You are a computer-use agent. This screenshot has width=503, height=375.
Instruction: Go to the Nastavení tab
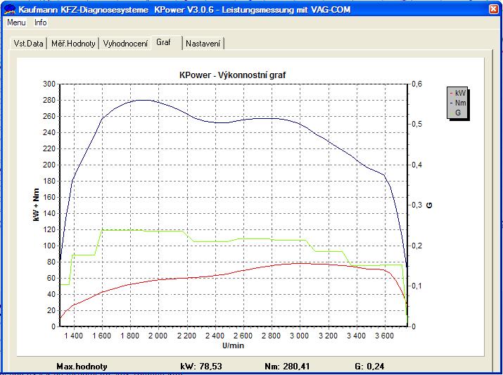click(203, 44)
